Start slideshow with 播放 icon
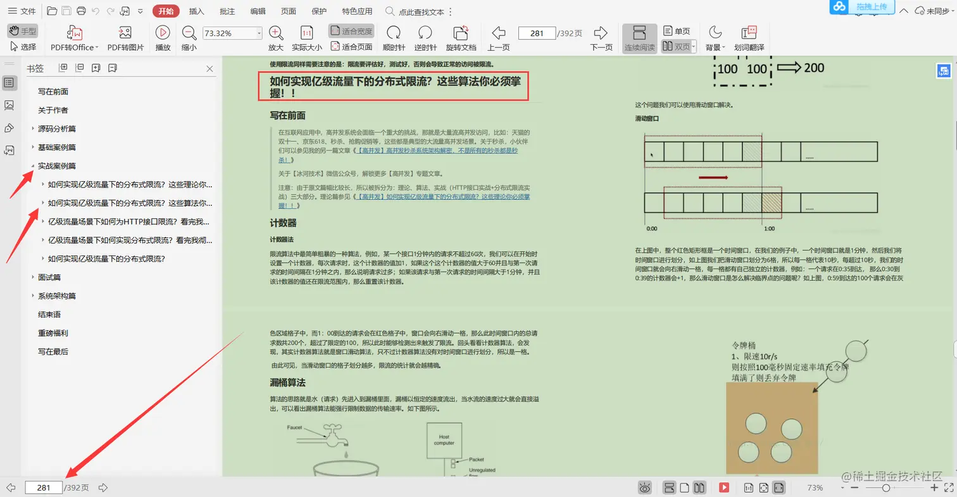 coord(163,39)
